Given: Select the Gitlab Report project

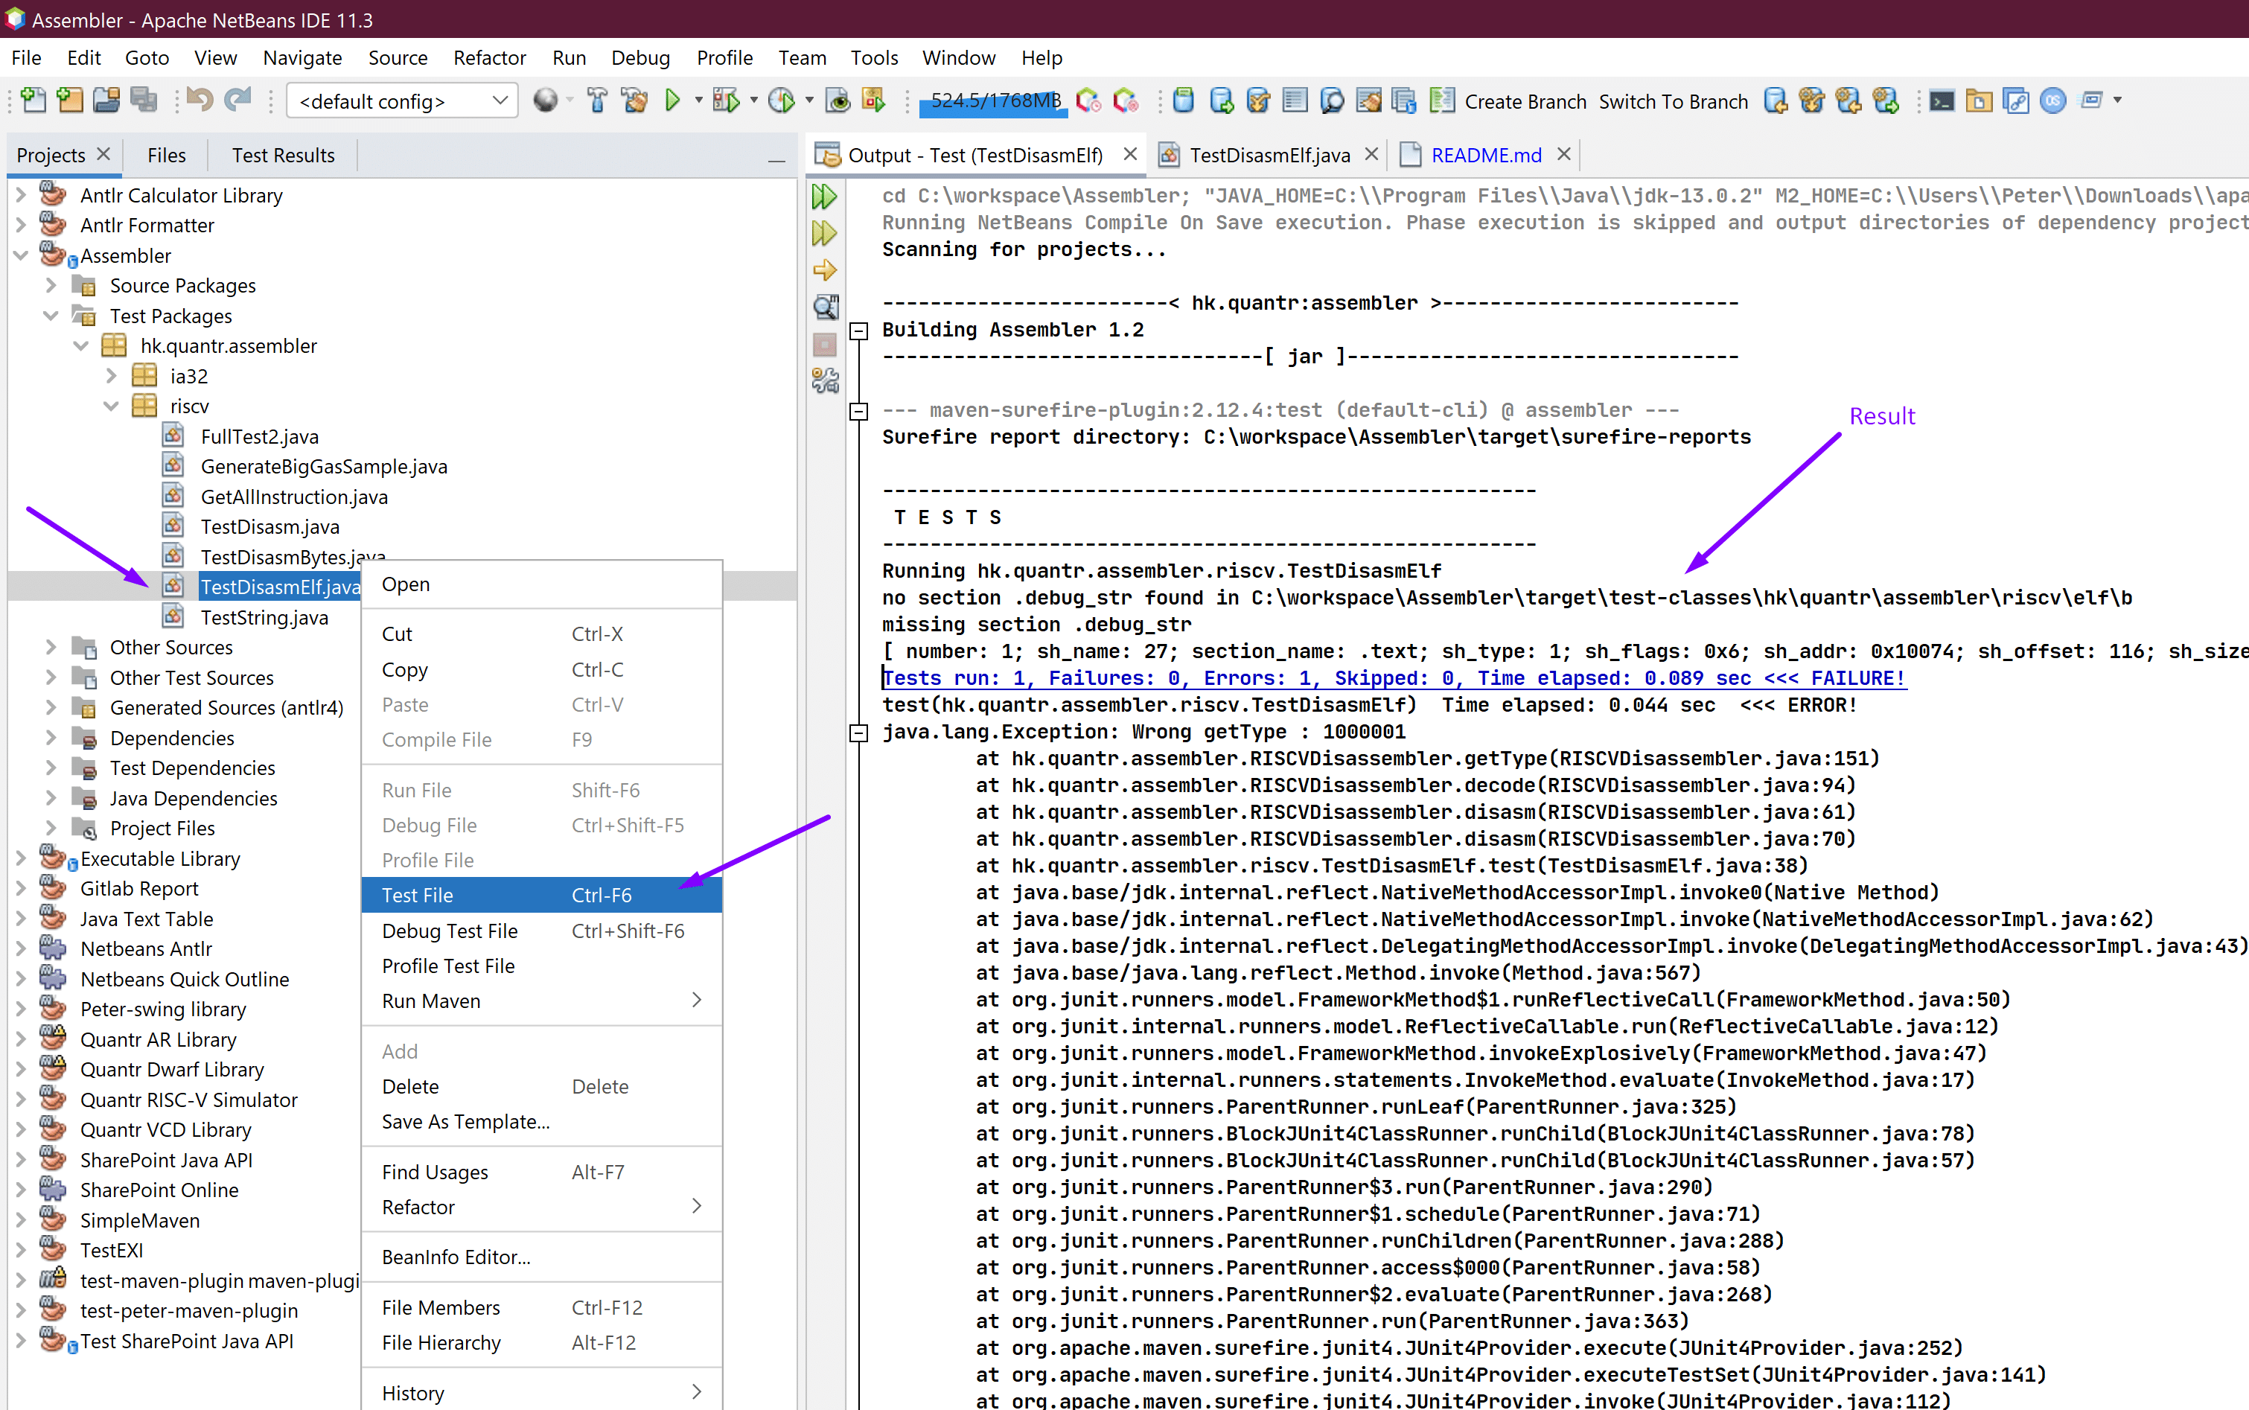Looking at the screenshot, I should tap(139, 889).
